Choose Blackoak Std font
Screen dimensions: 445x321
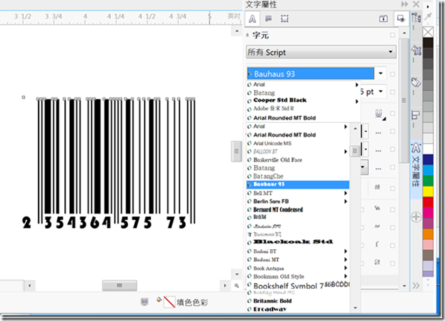pos(298,242)
